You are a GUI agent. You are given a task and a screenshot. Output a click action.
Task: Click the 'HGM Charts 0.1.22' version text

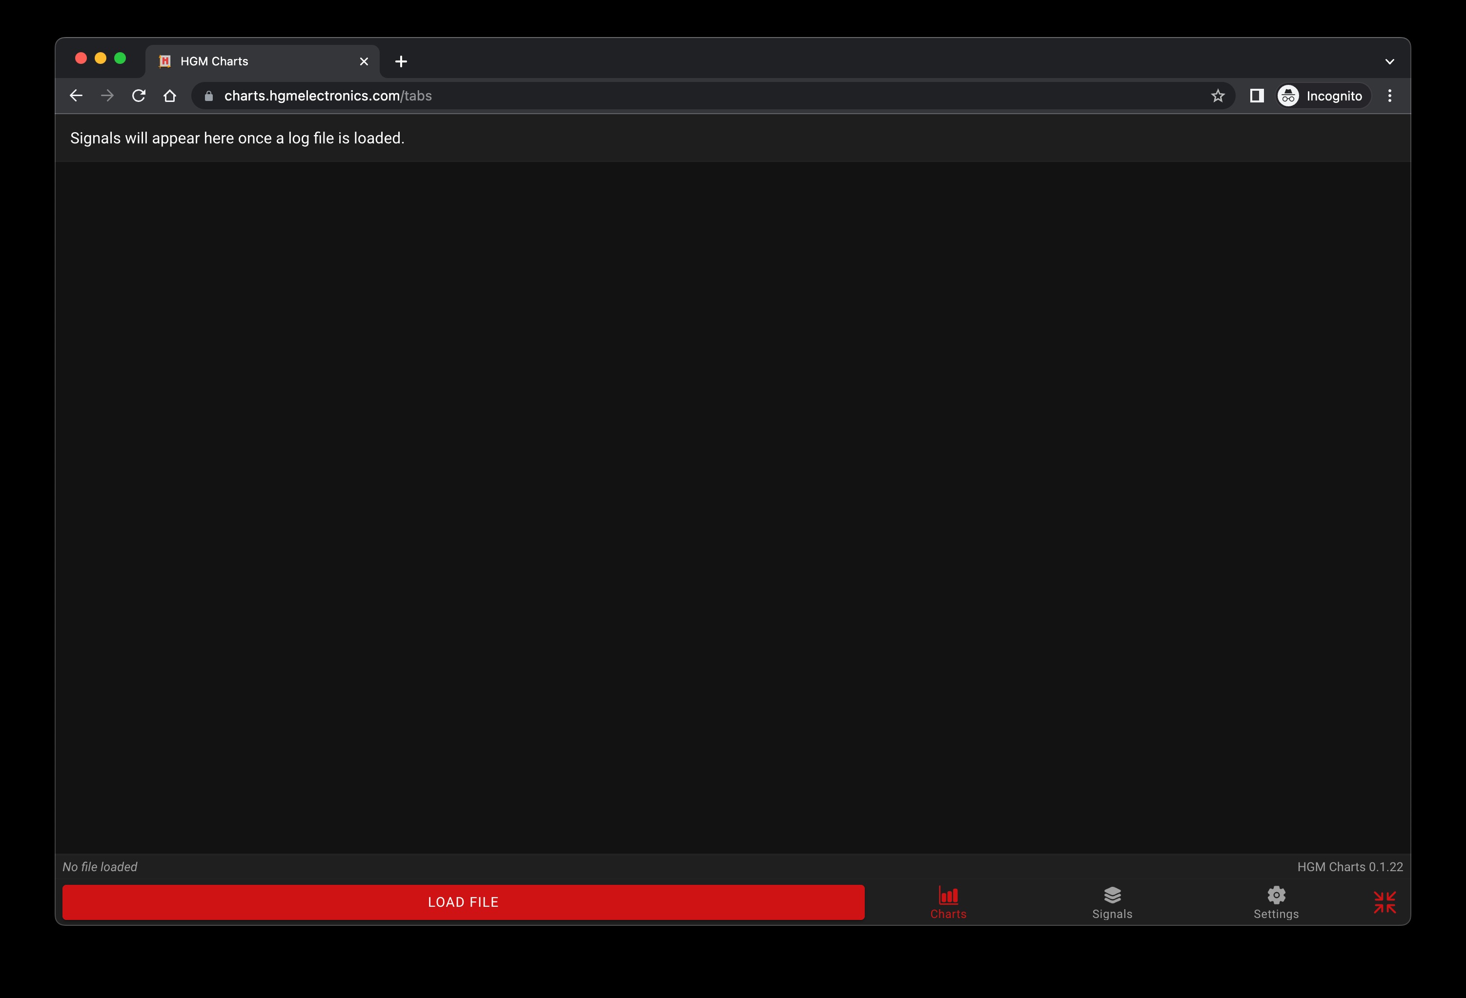1350,867
